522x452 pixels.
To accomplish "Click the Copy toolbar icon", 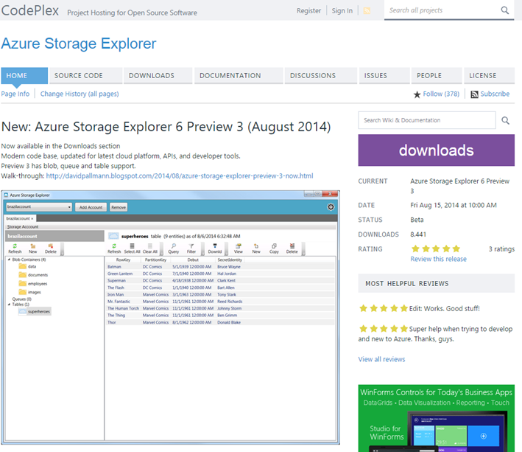I will [x=274, y=246].
